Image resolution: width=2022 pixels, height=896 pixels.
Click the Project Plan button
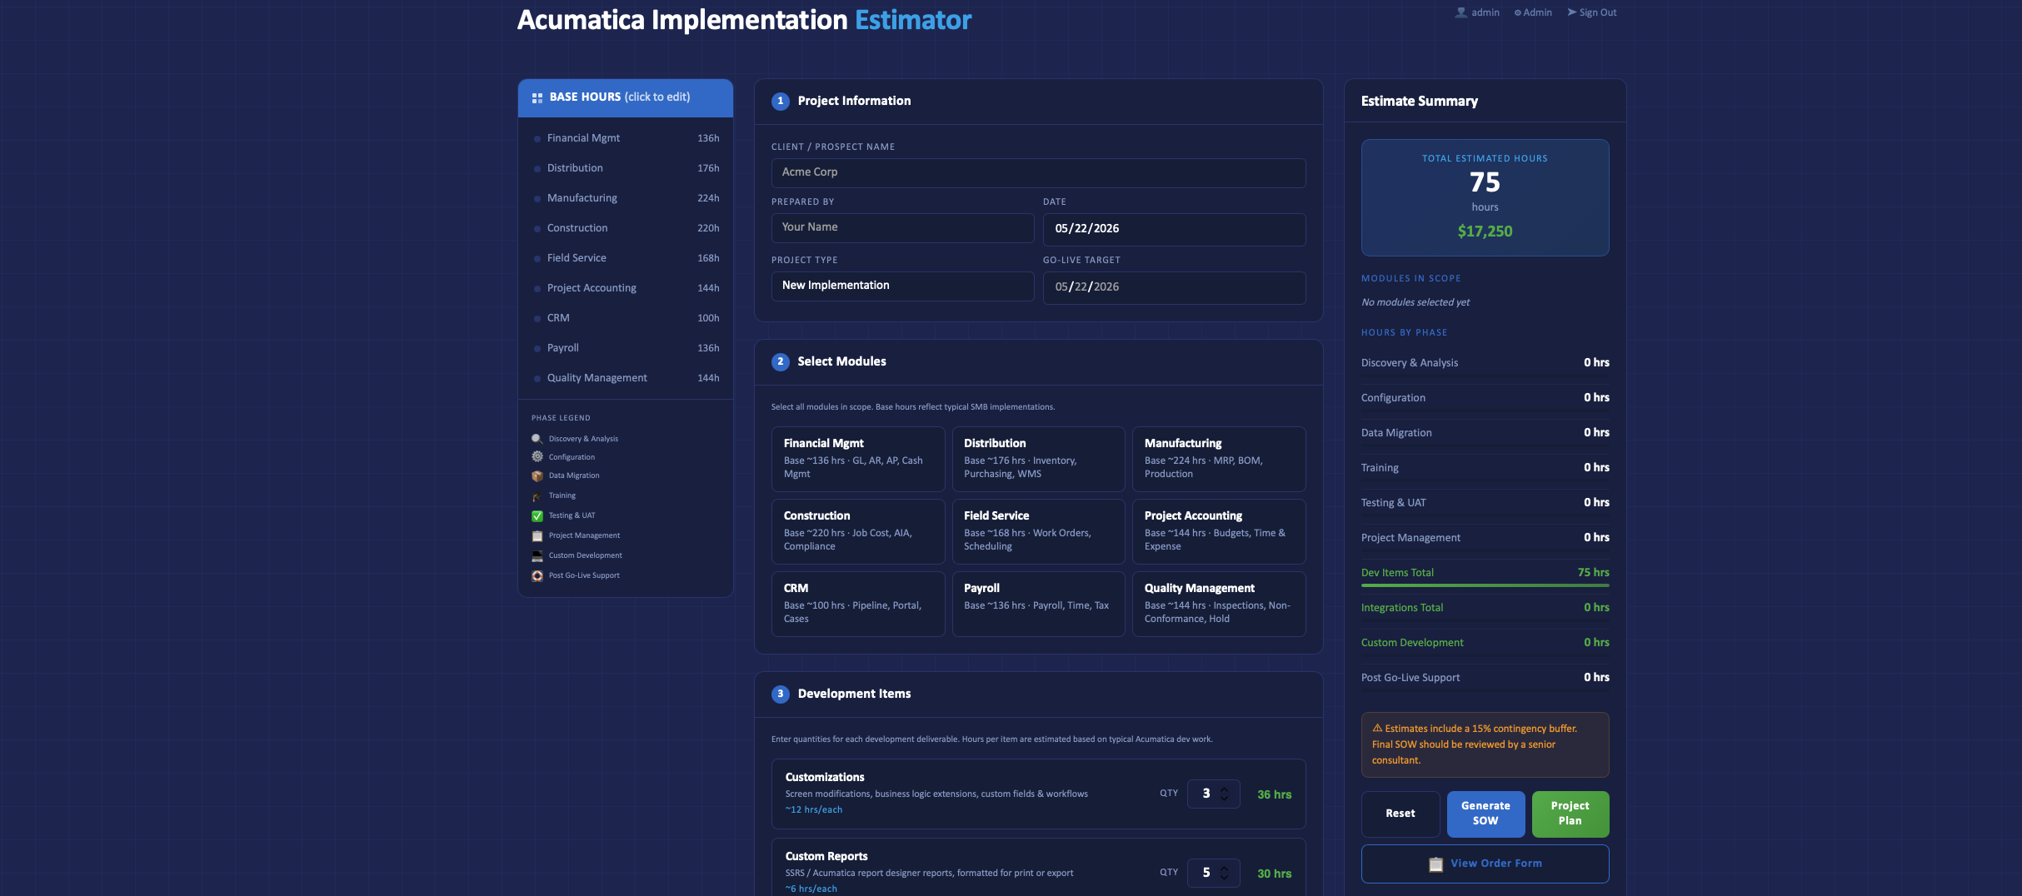(1570, 814)
